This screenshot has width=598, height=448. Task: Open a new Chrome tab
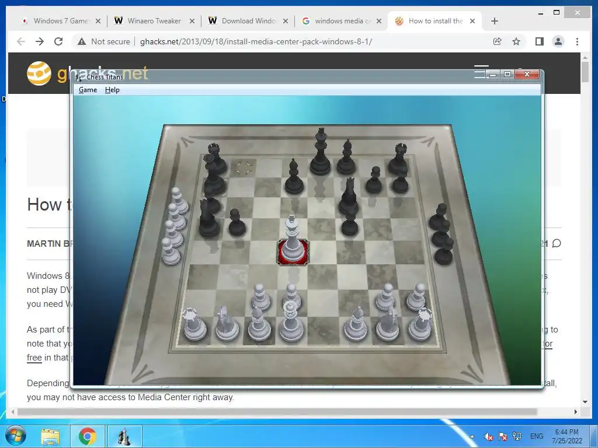pyautogui.click(x=495, y=21)
